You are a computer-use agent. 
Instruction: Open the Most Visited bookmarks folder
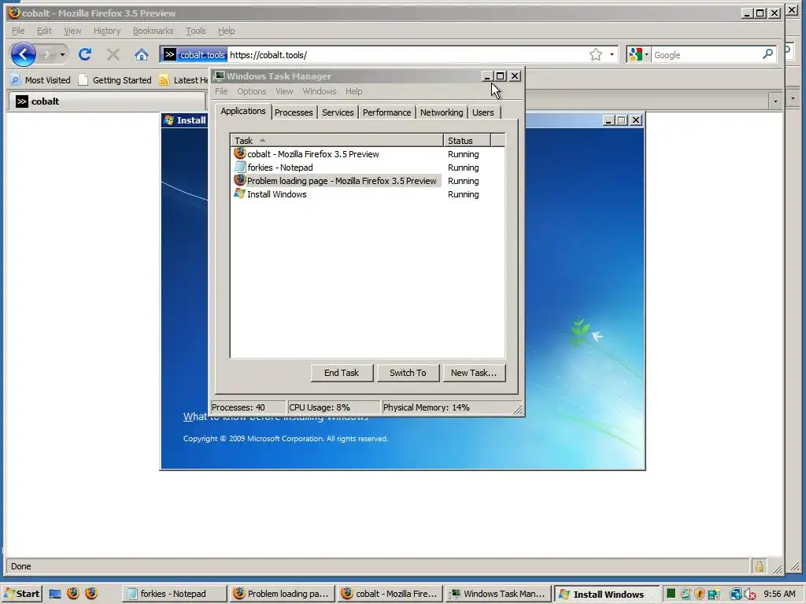41,80
